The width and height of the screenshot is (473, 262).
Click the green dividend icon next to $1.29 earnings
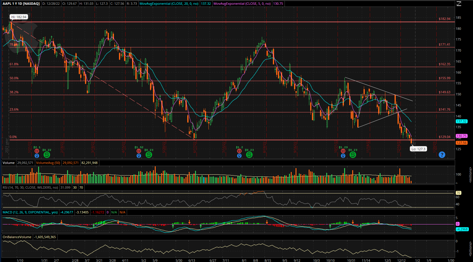[x=353, y=155]
